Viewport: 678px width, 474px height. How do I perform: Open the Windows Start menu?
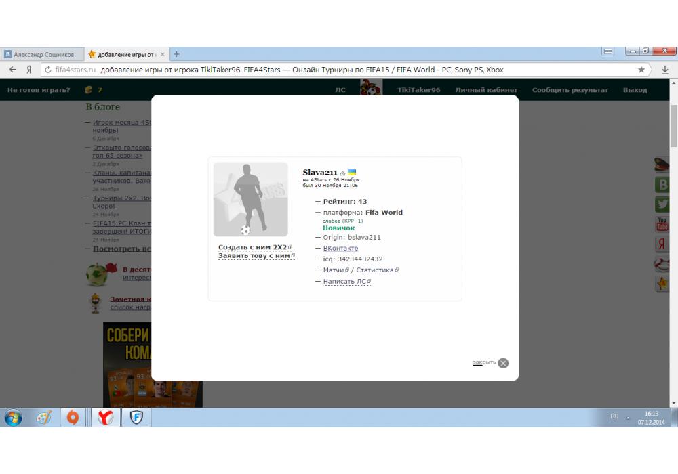(x=14, y=418)
